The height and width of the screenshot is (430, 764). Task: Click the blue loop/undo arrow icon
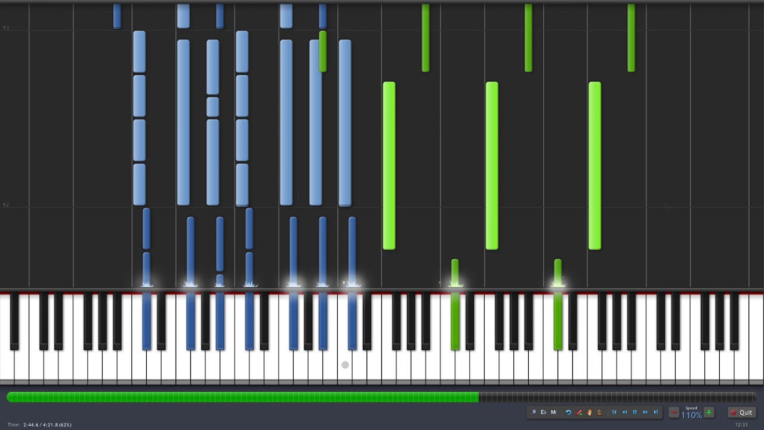[x=568, y=412]
